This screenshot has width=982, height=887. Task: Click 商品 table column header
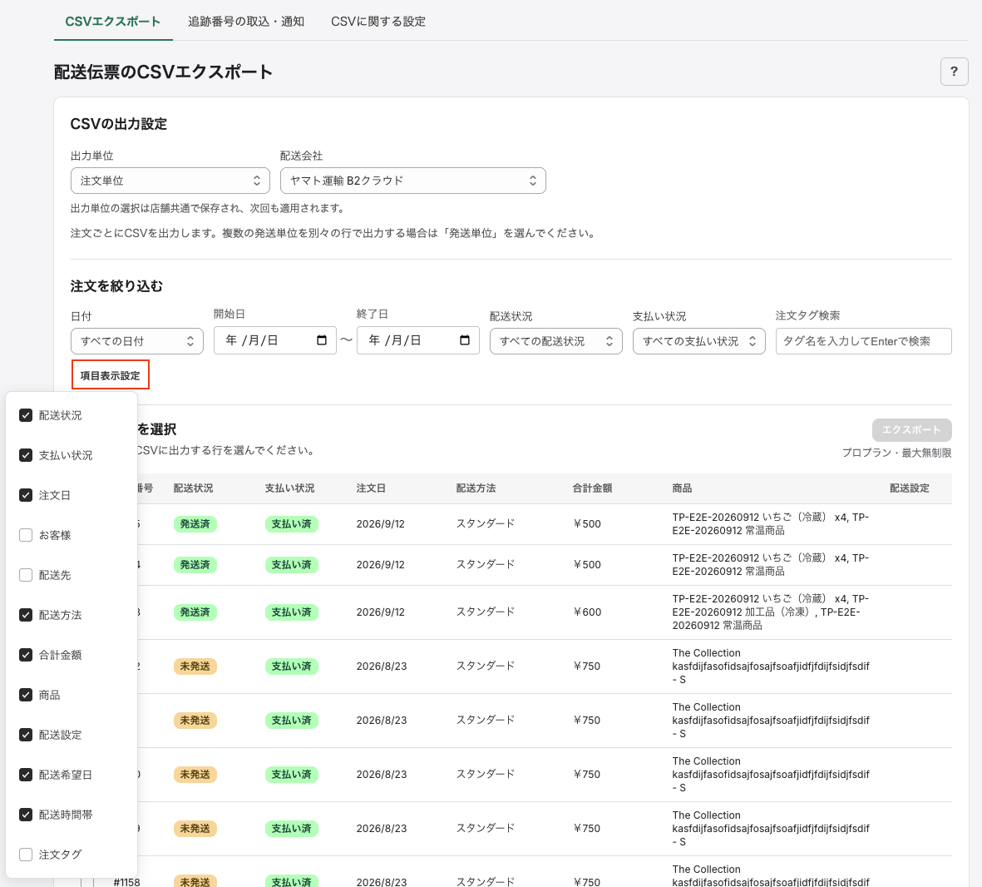(682, 488)
